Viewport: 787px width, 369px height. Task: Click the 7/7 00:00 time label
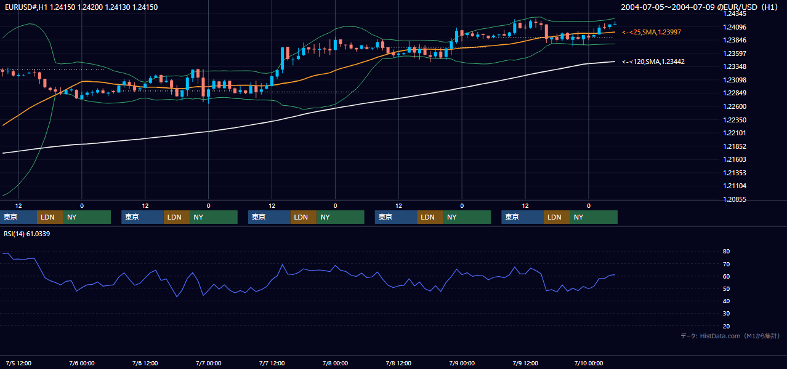pyautogui.click(x=208, y=363)
